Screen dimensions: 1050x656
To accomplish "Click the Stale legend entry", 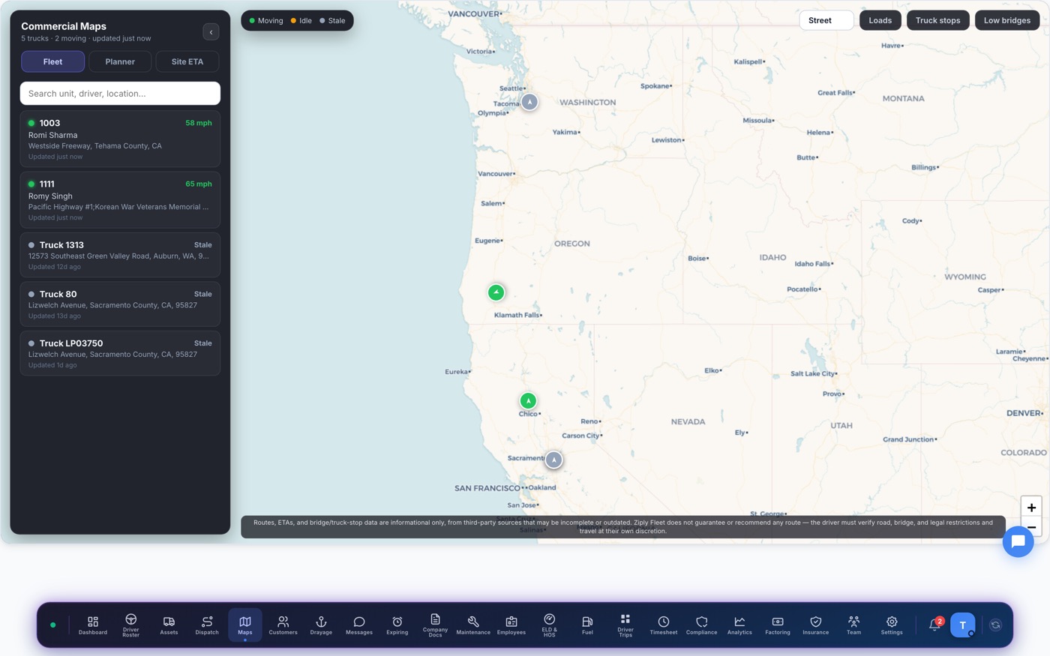I will (x=332, y=21).
